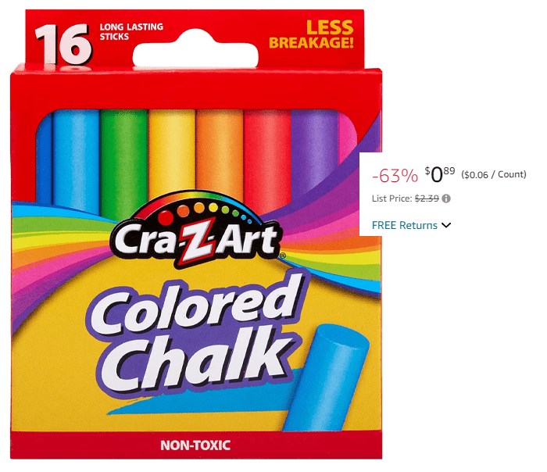Click the LESS BREAKAGE! text

[x=311, y=34]
